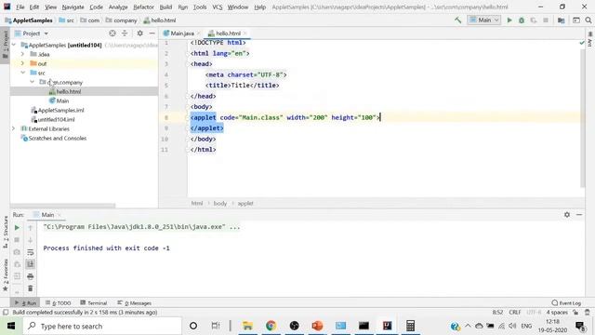Open Project Structure icon in toolbar
This screenshot has height=335, width=595.
pos(561,20)
